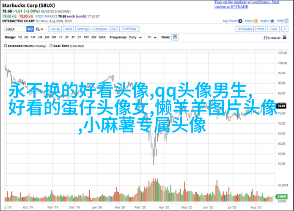Select the 1Y range

60,37
